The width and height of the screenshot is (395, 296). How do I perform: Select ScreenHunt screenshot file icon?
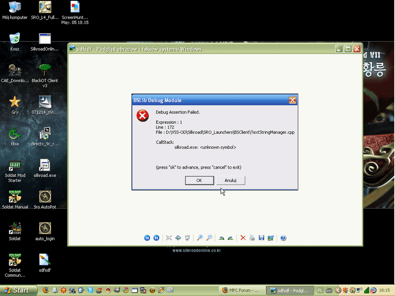pos(75,13)
